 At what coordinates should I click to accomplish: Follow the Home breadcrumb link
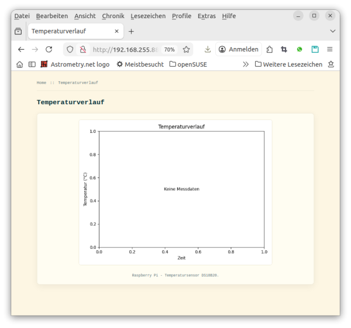(x=41, y=83)
